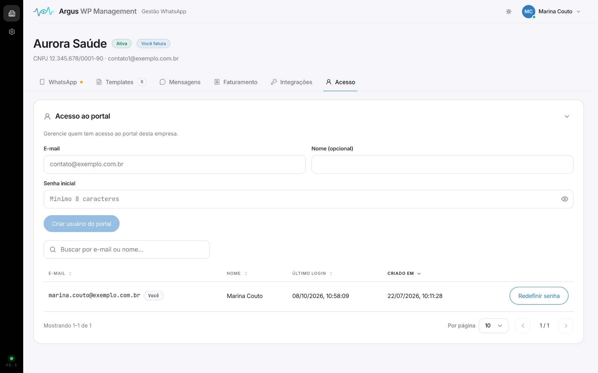Click Redefinir senha for Marina Couto

click(539, 296)
